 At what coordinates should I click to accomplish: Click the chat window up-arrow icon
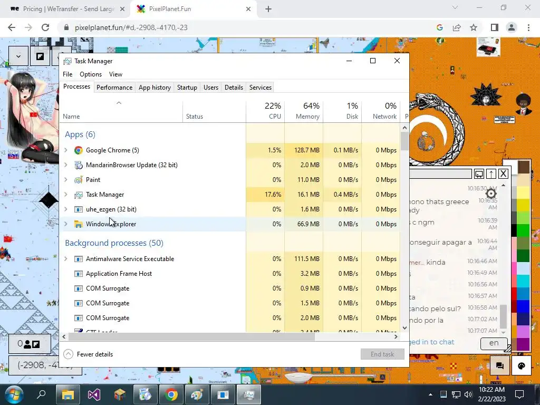pyautogui.click(x=491, y=174)
